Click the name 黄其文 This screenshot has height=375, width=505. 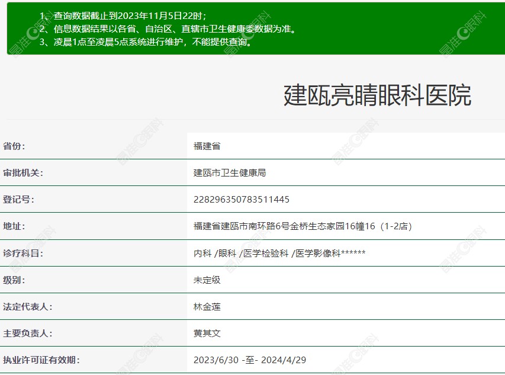[x=207, y=333]
